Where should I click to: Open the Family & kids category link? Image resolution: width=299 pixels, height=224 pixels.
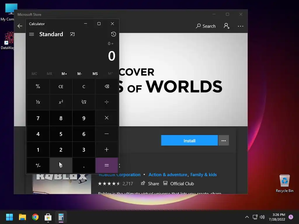click(204, 175)
